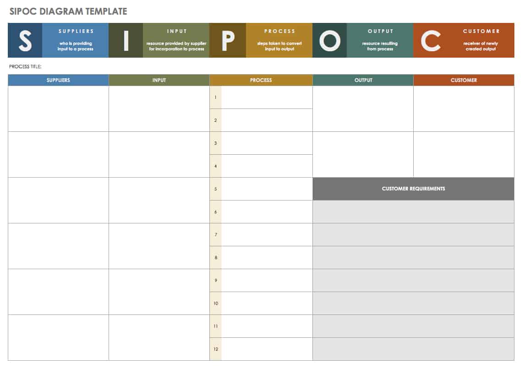The height and width of the screenshot is (374, 525).
Task: Click the SUPPLIERS column header
Action: click(58, 80)
